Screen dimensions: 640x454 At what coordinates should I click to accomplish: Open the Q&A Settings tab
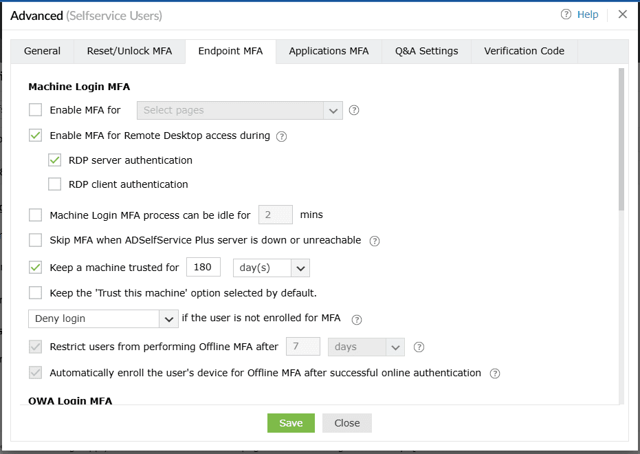[x=426, y=51]
